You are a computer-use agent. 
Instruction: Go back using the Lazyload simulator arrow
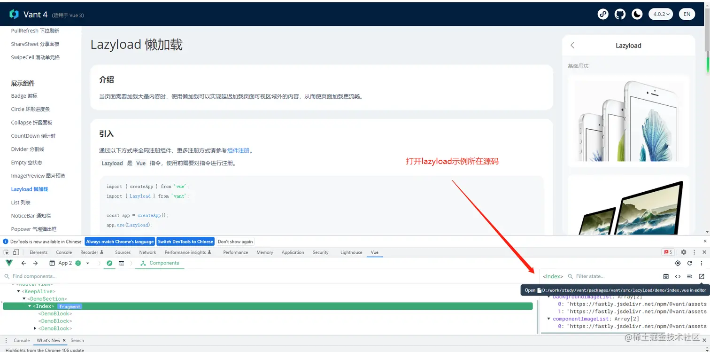[572, 46]
